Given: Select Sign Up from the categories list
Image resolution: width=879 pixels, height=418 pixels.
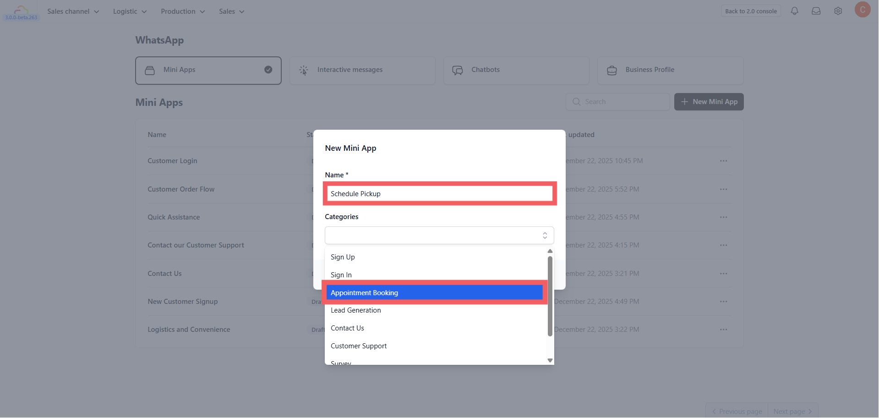Looking at the screenshot, I should (436, 257).
